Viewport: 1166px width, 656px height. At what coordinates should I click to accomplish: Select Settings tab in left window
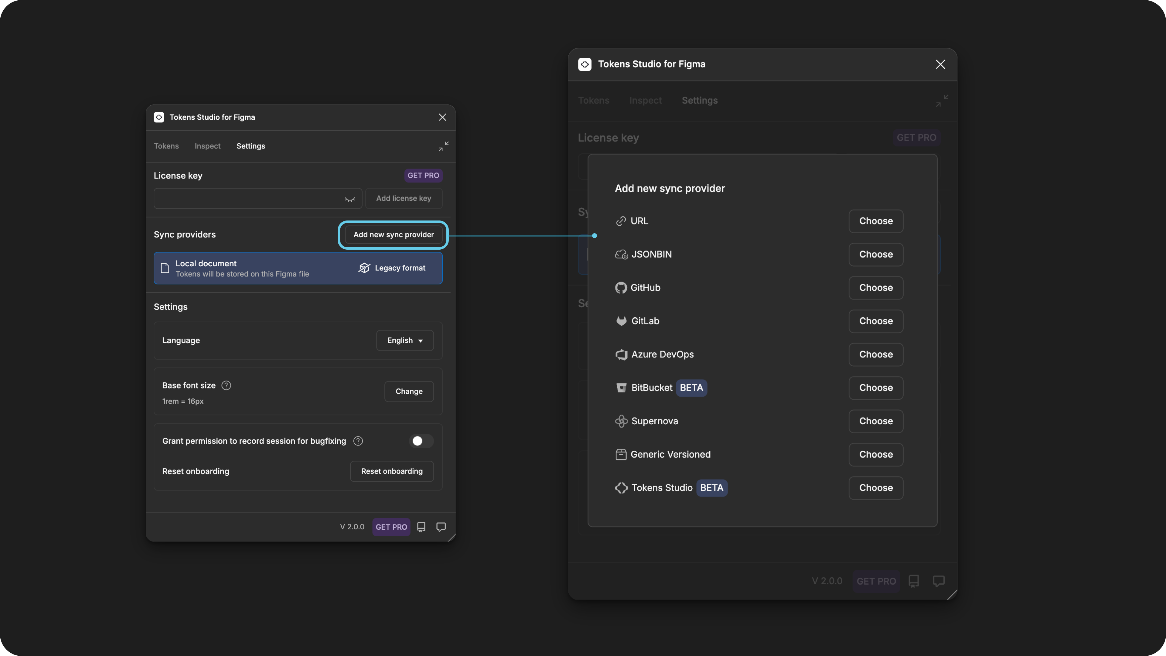pyautogui.click(x=251, y=146)
